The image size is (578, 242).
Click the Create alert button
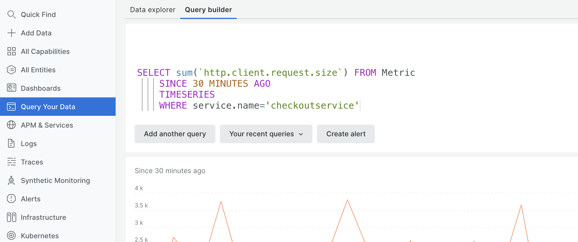[x=346, y=134]
